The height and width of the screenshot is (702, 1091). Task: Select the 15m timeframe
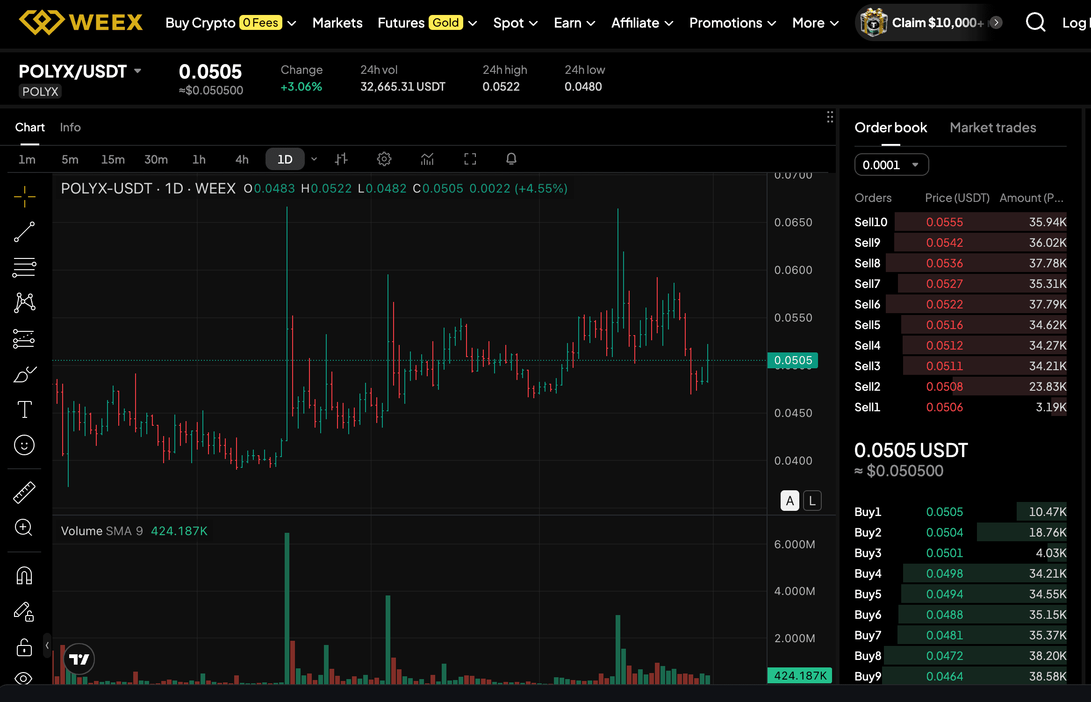113,159
